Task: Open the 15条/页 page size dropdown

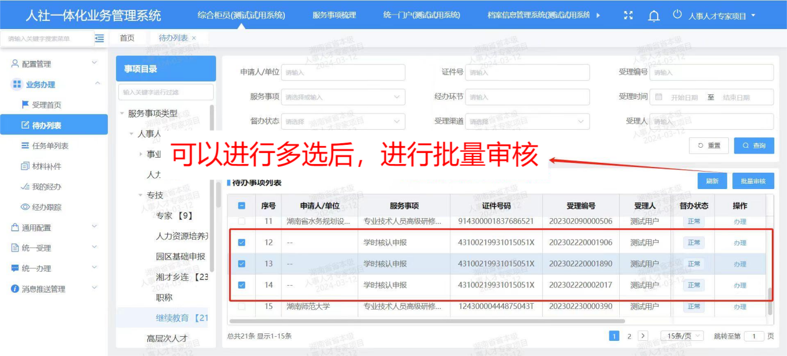Action: [x=682, y=336]
